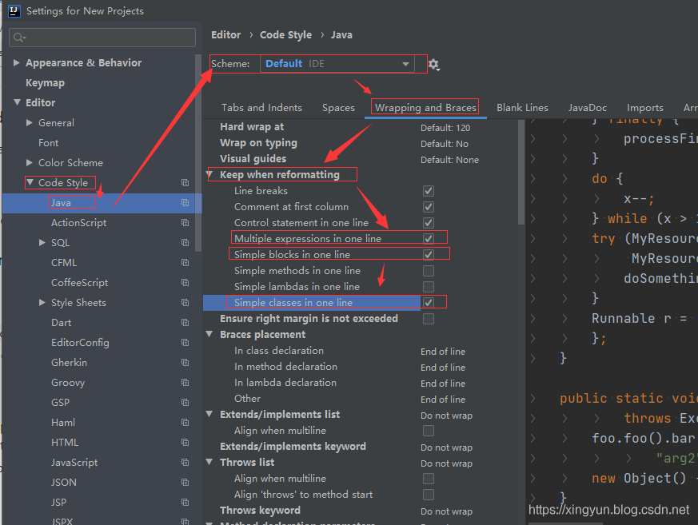Open the Tabs and Indents tab
This screenshot has width=698, height=525.
coord(261,108)
